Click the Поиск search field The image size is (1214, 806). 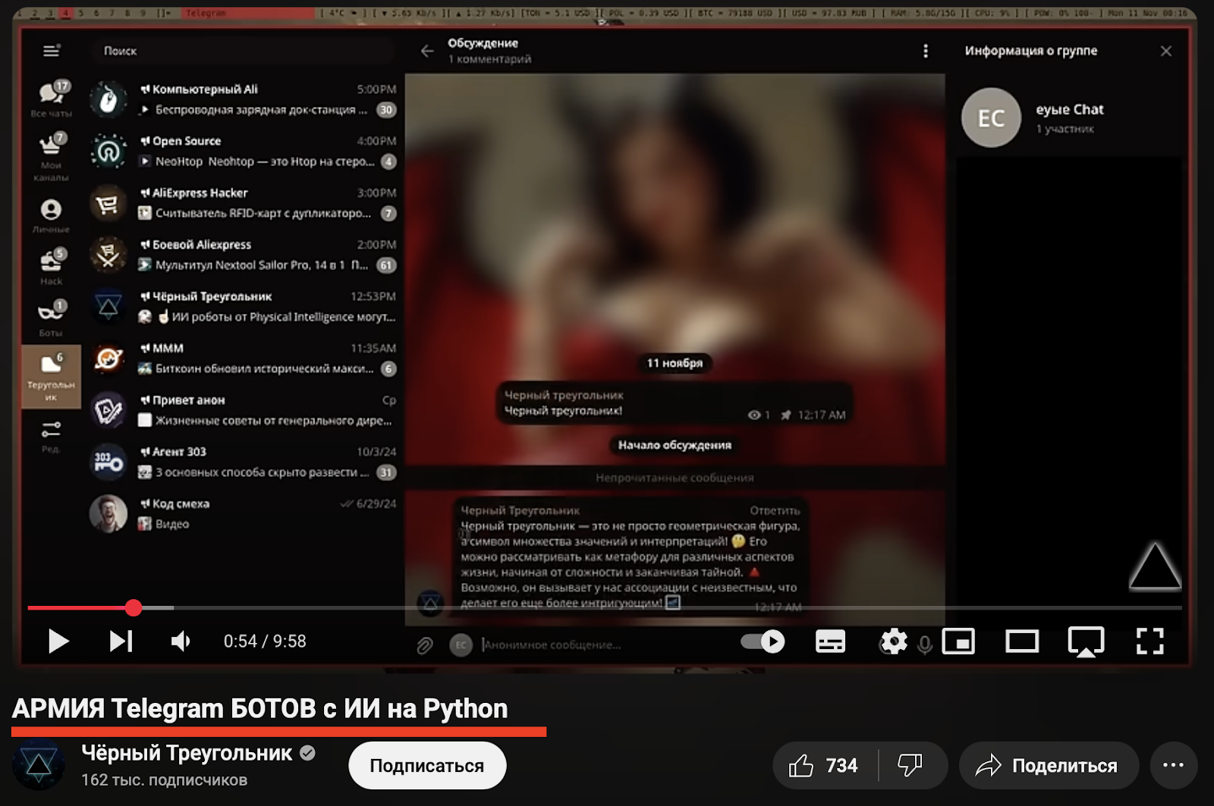243,51
